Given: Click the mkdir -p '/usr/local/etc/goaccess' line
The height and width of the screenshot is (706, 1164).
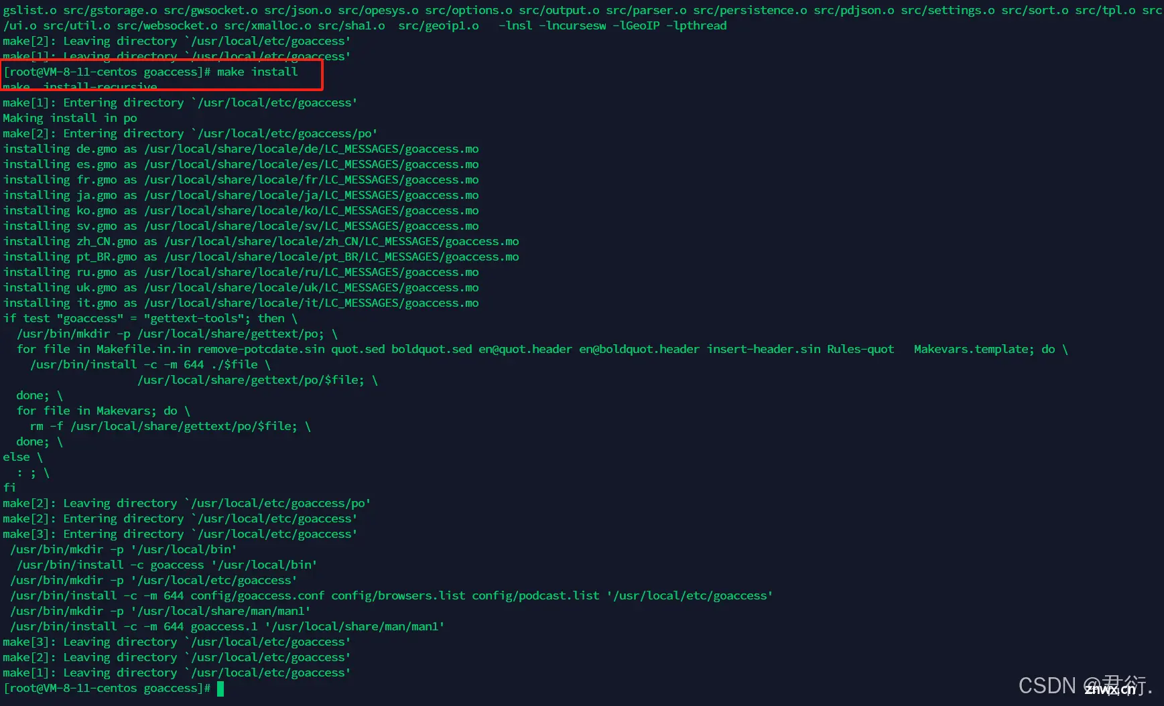Looking at the screenshot, I should pyautogui.click(x=153, y=580).
